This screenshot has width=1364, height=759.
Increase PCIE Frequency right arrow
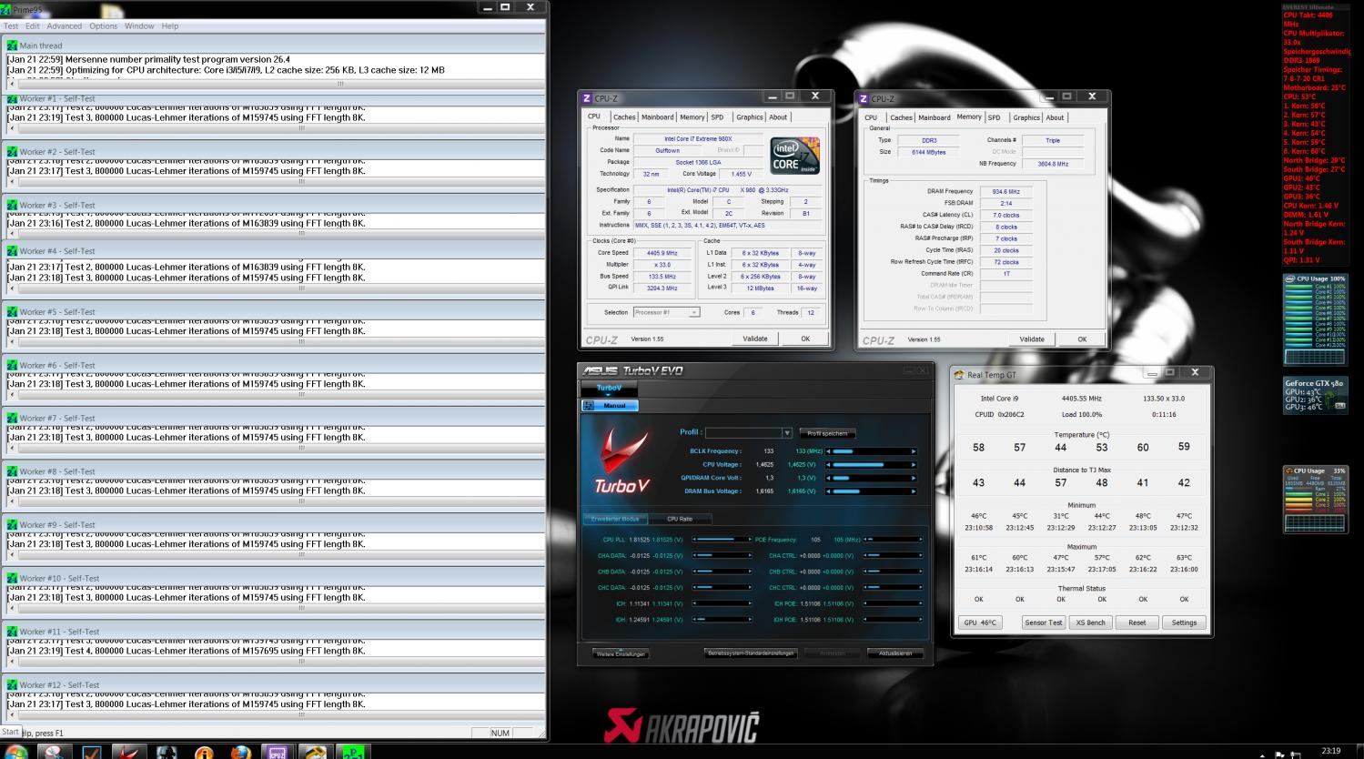point(919,540)
